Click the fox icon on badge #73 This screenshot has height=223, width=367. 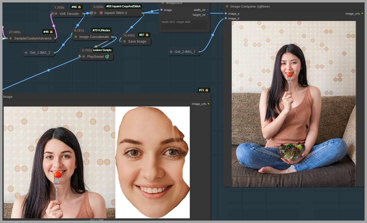point(207,90)
